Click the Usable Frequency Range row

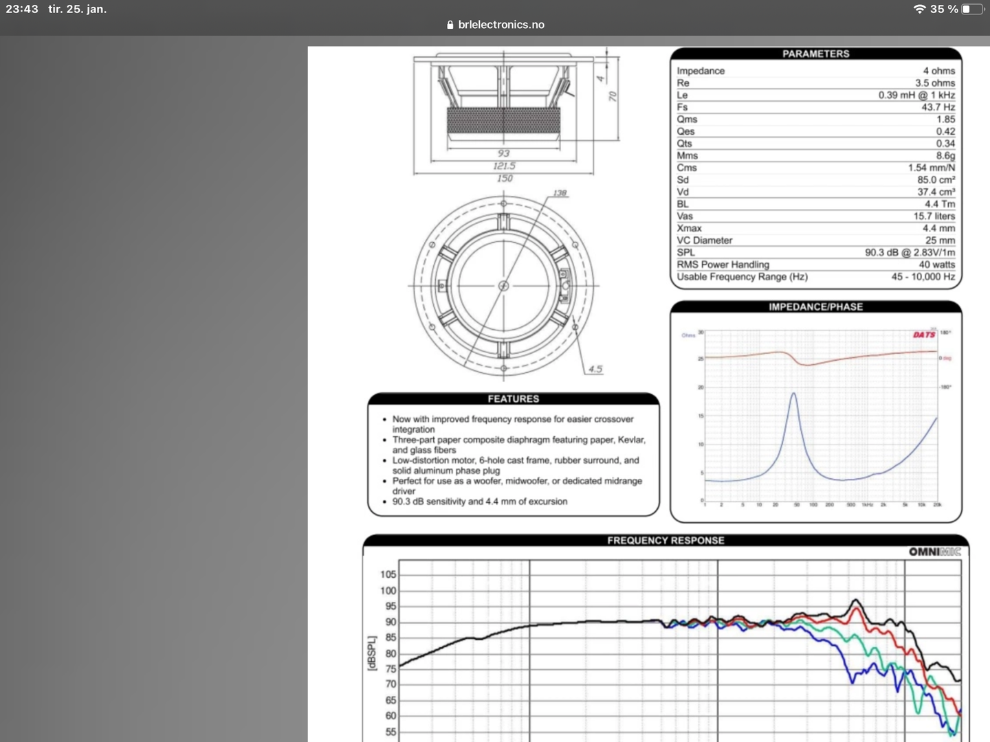(x=815, y=277)
